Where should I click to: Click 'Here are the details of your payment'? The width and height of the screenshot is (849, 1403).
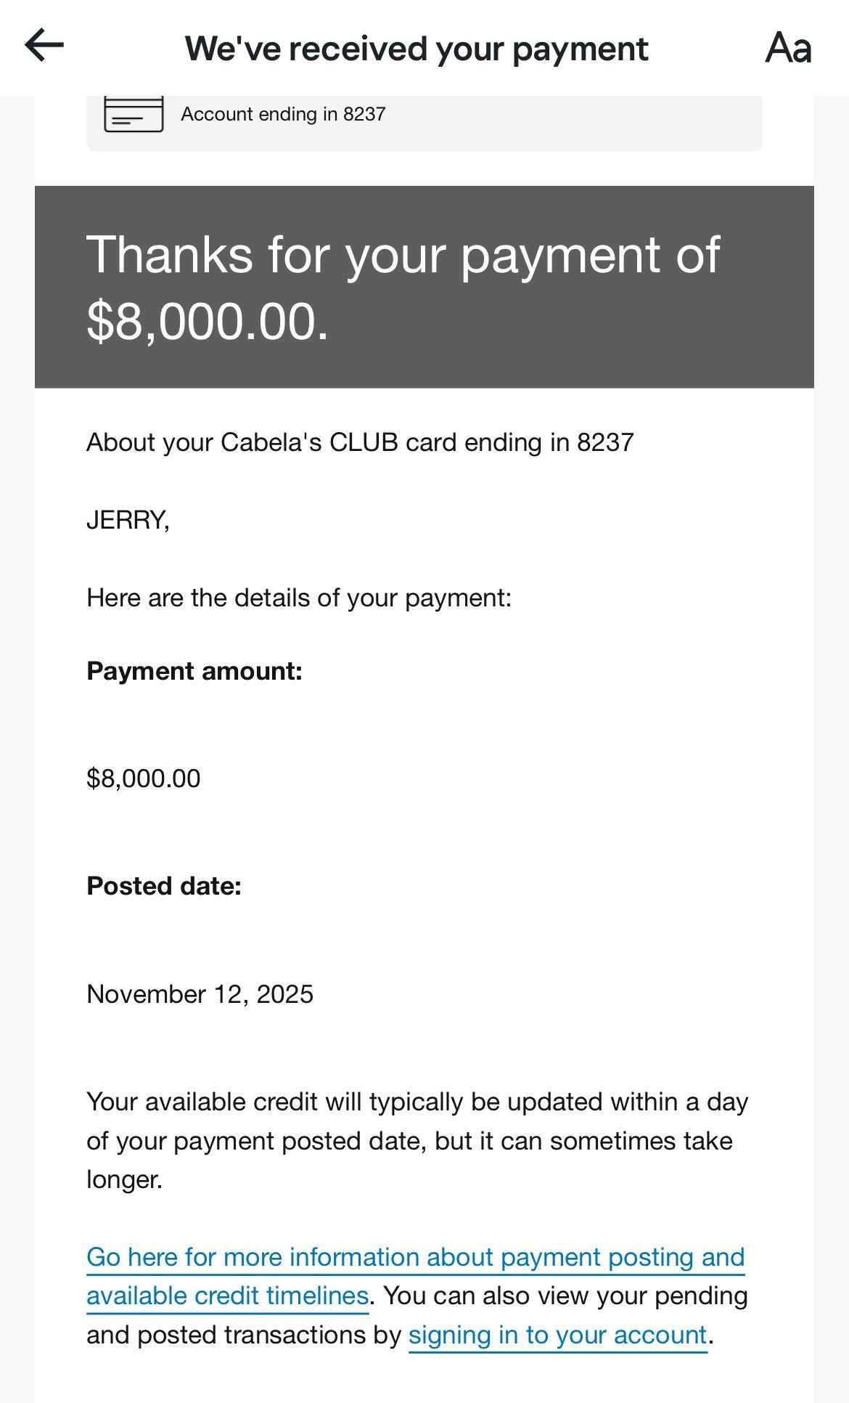click(299, 598)
